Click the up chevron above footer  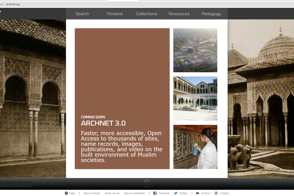coord(147,181)
